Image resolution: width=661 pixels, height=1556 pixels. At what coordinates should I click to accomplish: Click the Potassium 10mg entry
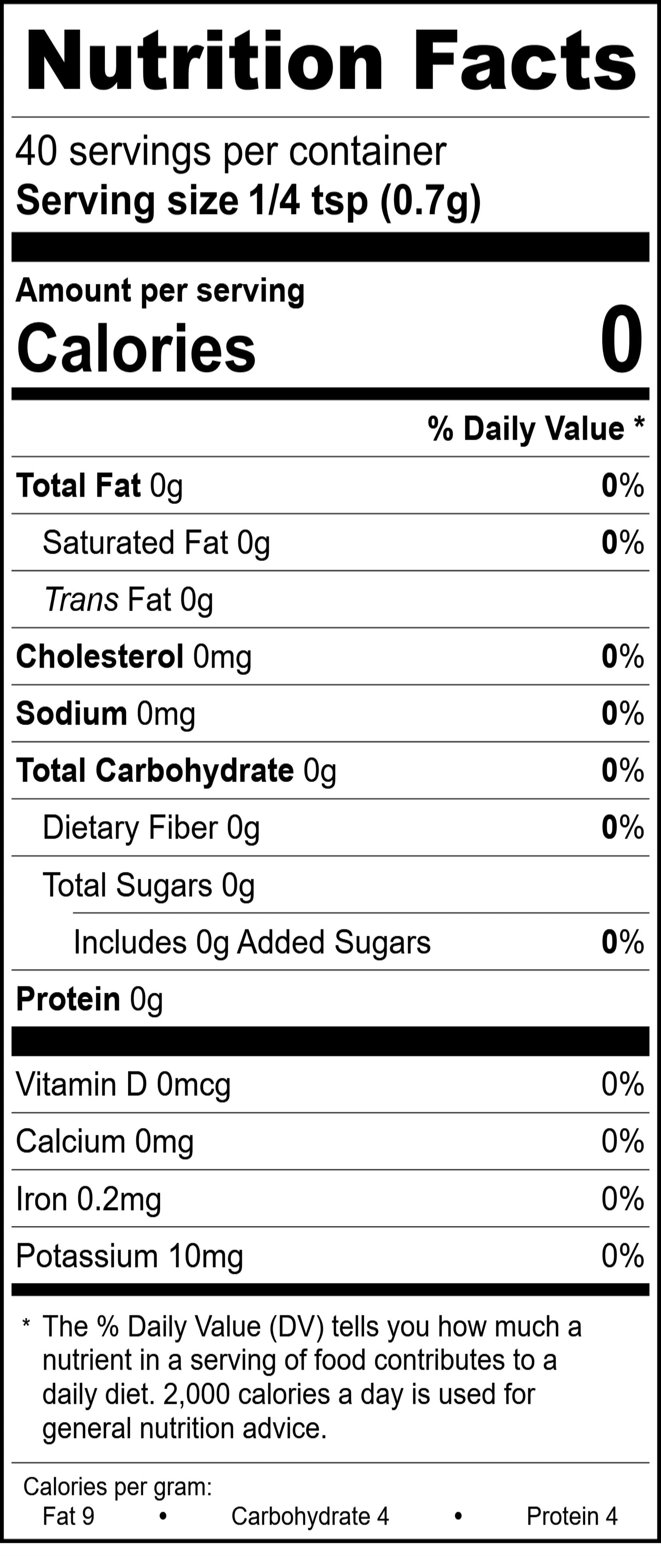tap(129, 1256)
